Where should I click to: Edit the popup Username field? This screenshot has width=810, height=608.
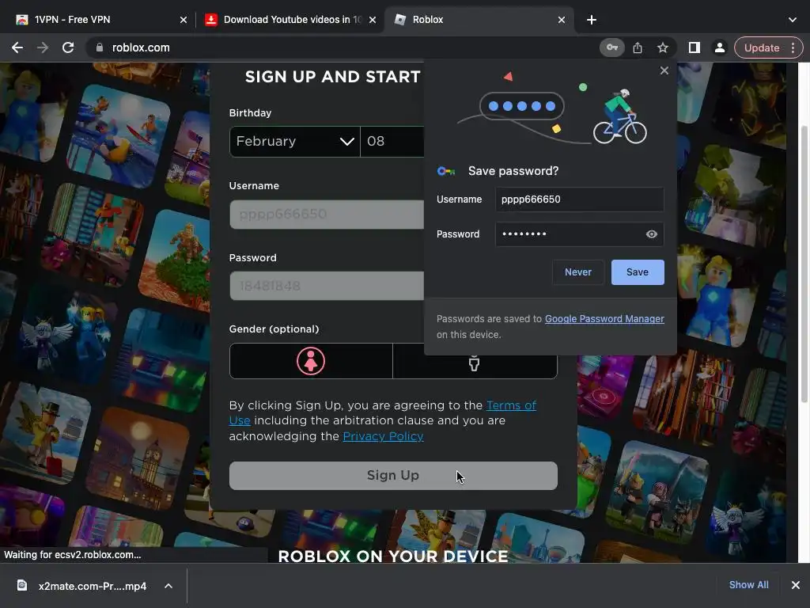(579, 199)
